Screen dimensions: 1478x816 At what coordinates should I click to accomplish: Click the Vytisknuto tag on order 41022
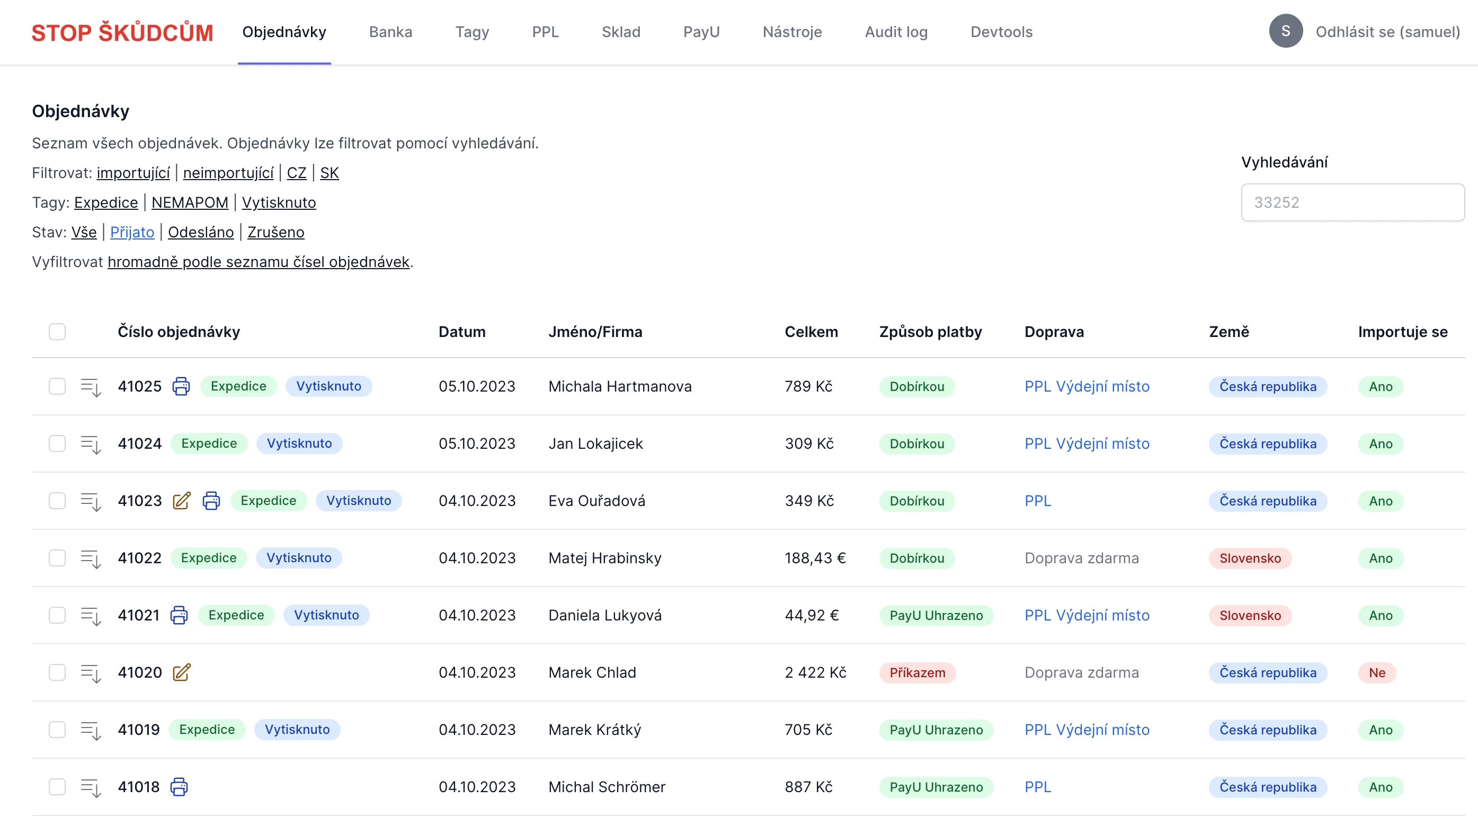pyautogui.click(x=298, y=558)
